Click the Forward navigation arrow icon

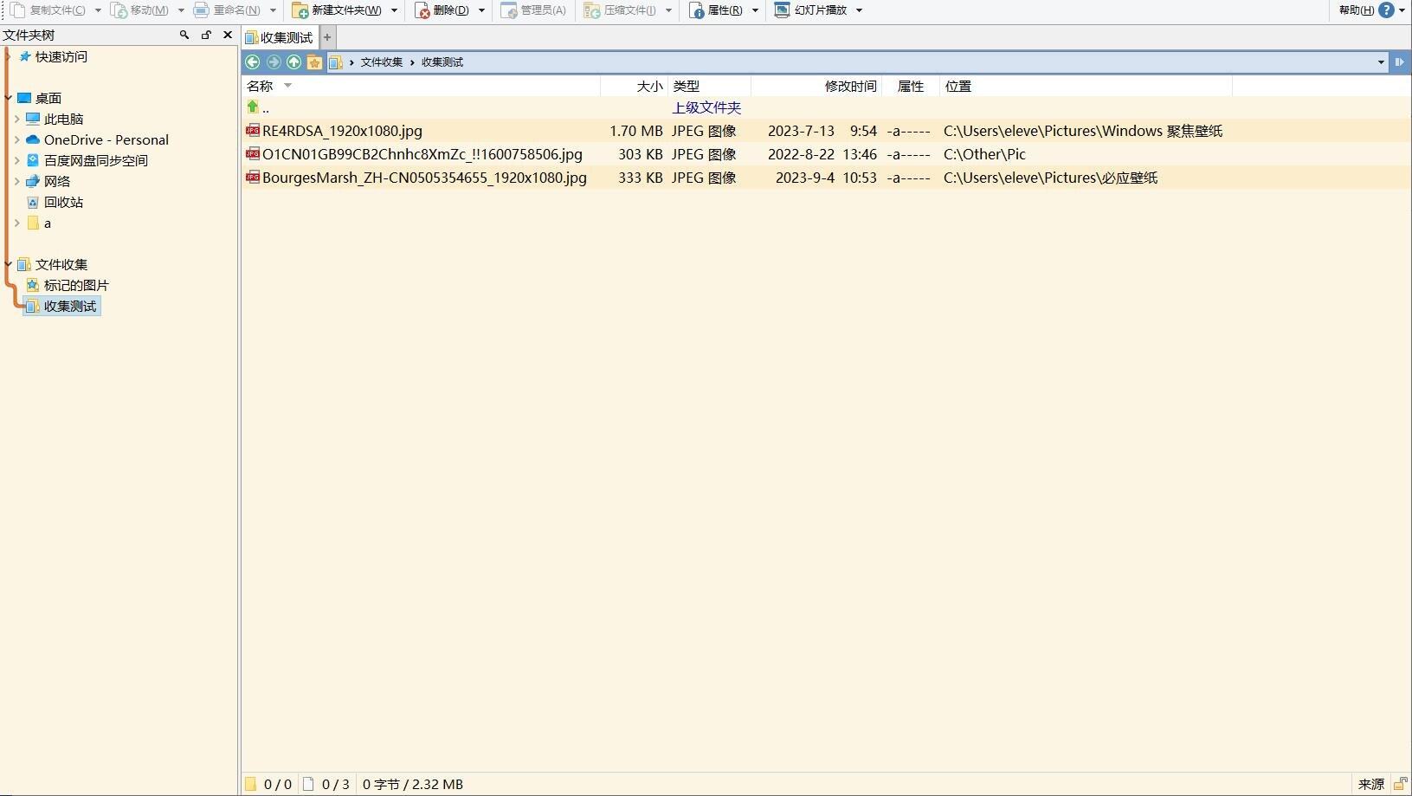tap(274, 61)
